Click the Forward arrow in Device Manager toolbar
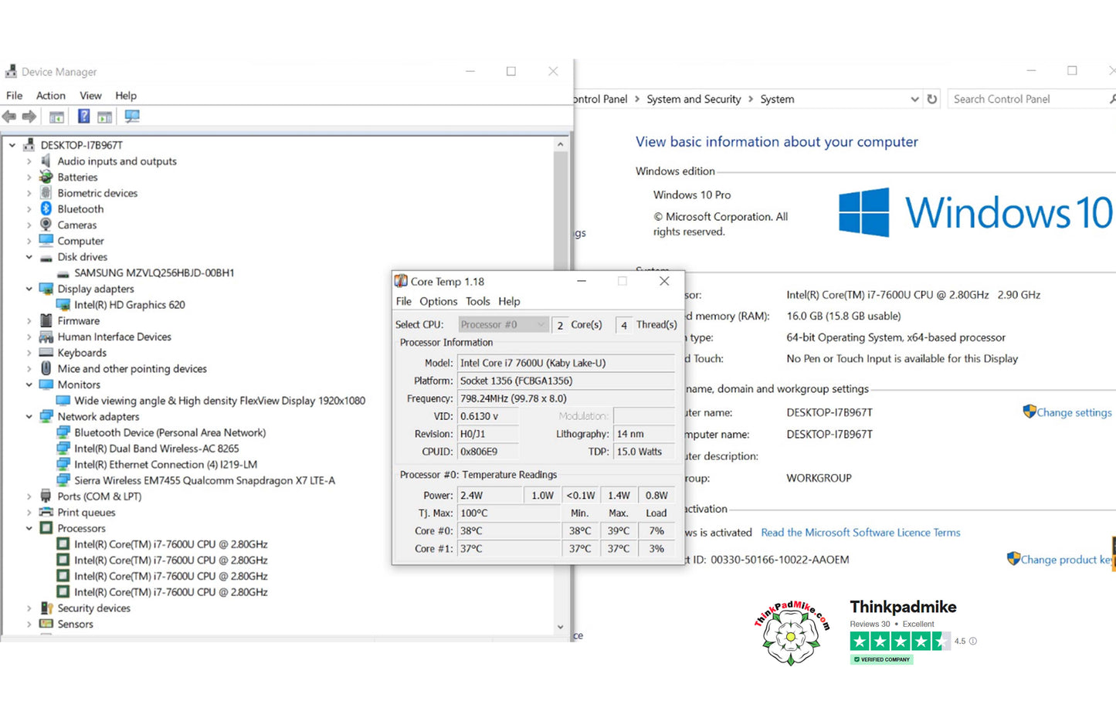This screenshot has height=701, width=1116. [x=29, y=117]
